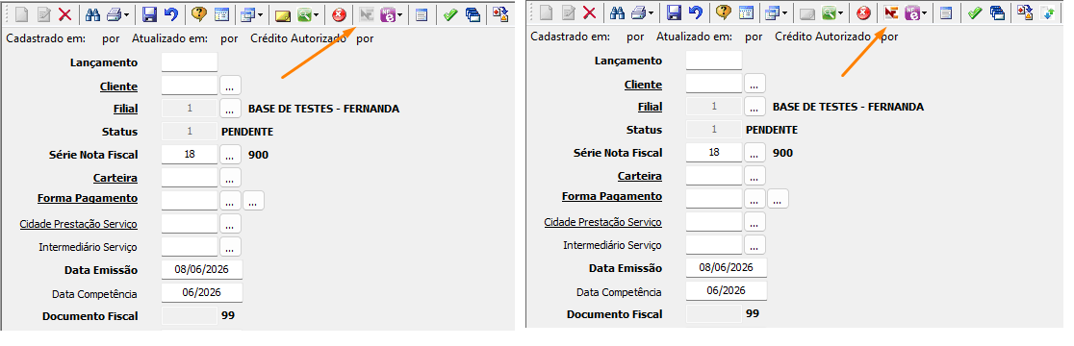This screenshot has width=1074, height=346.
Task: Click the active red NF icon, right screenshot
Action: (891, 12)
